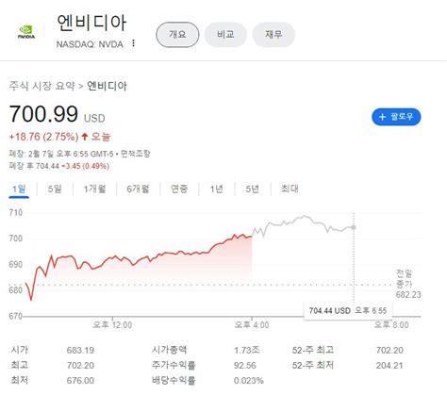This screenshot has width=447, height=395.
Task: Open the 주식 시장 요약 breadcrumb link
Action: [x=42, y=86]
